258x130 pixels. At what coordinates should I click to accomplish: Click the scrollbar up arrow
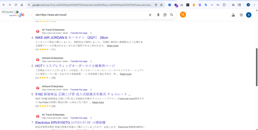pyautogui.click(x=257, y=10)
